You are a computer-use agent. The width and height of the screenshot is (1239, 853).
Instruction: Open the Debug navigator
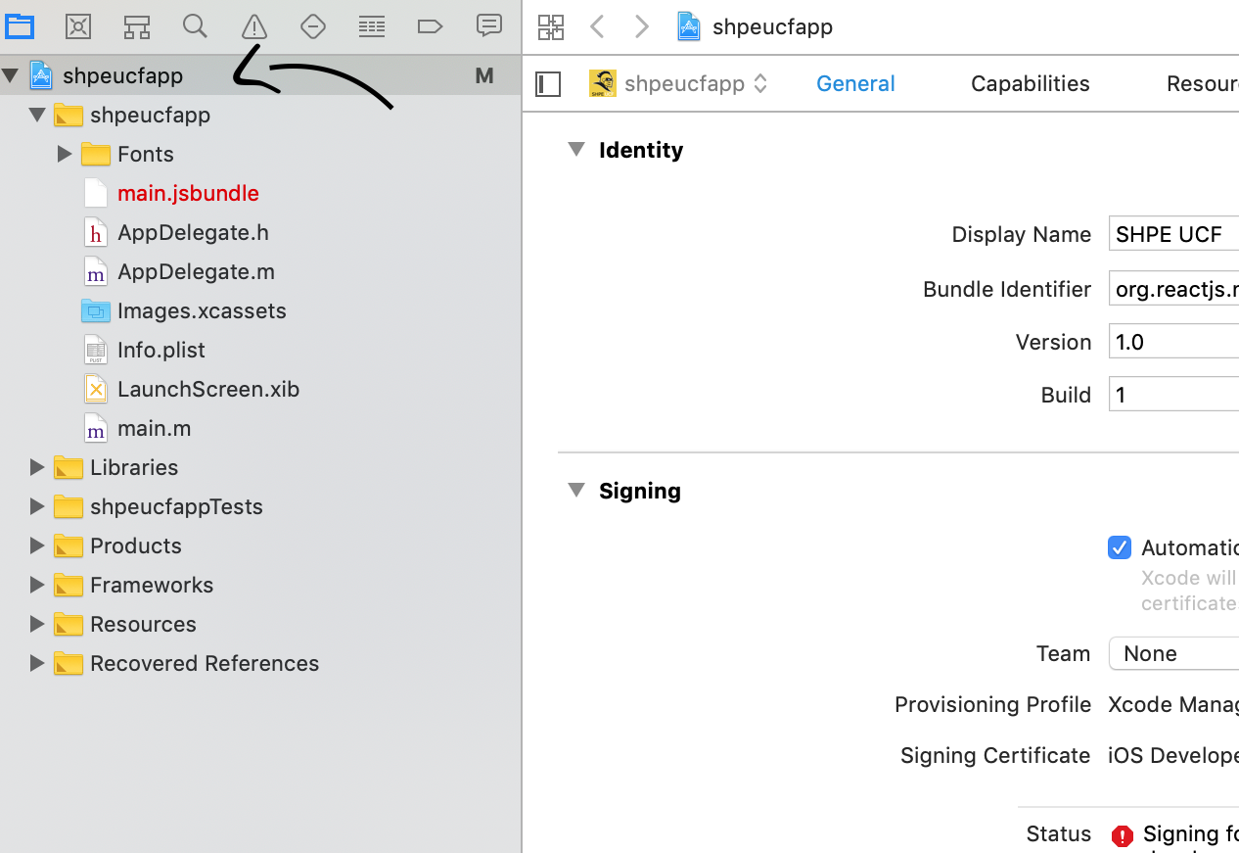click(x=372, y=26)
